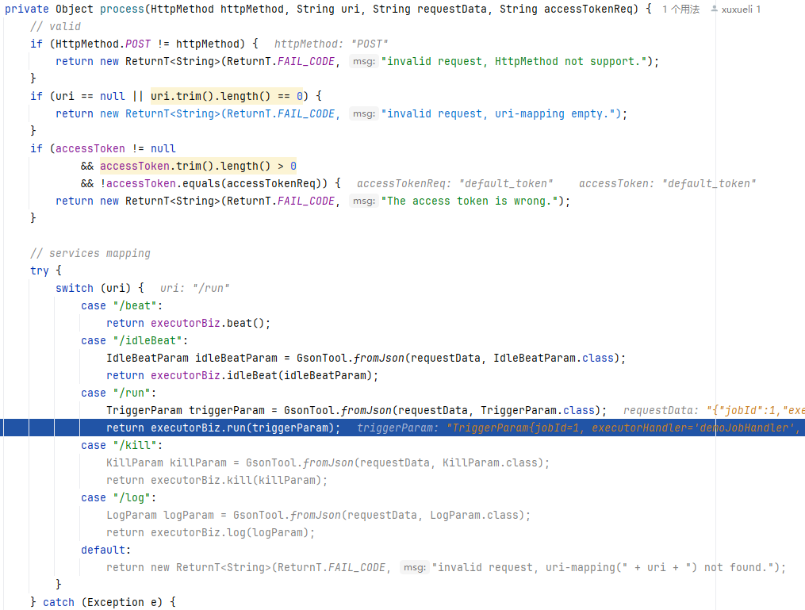Click case label "/kill"
Screen dimensions: 805x610
click(135, 445)
